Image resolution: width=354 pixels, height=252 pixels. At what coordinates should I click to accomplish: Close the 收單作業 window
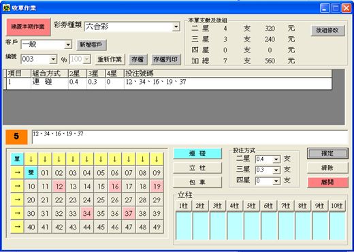(x=347, y=8)
